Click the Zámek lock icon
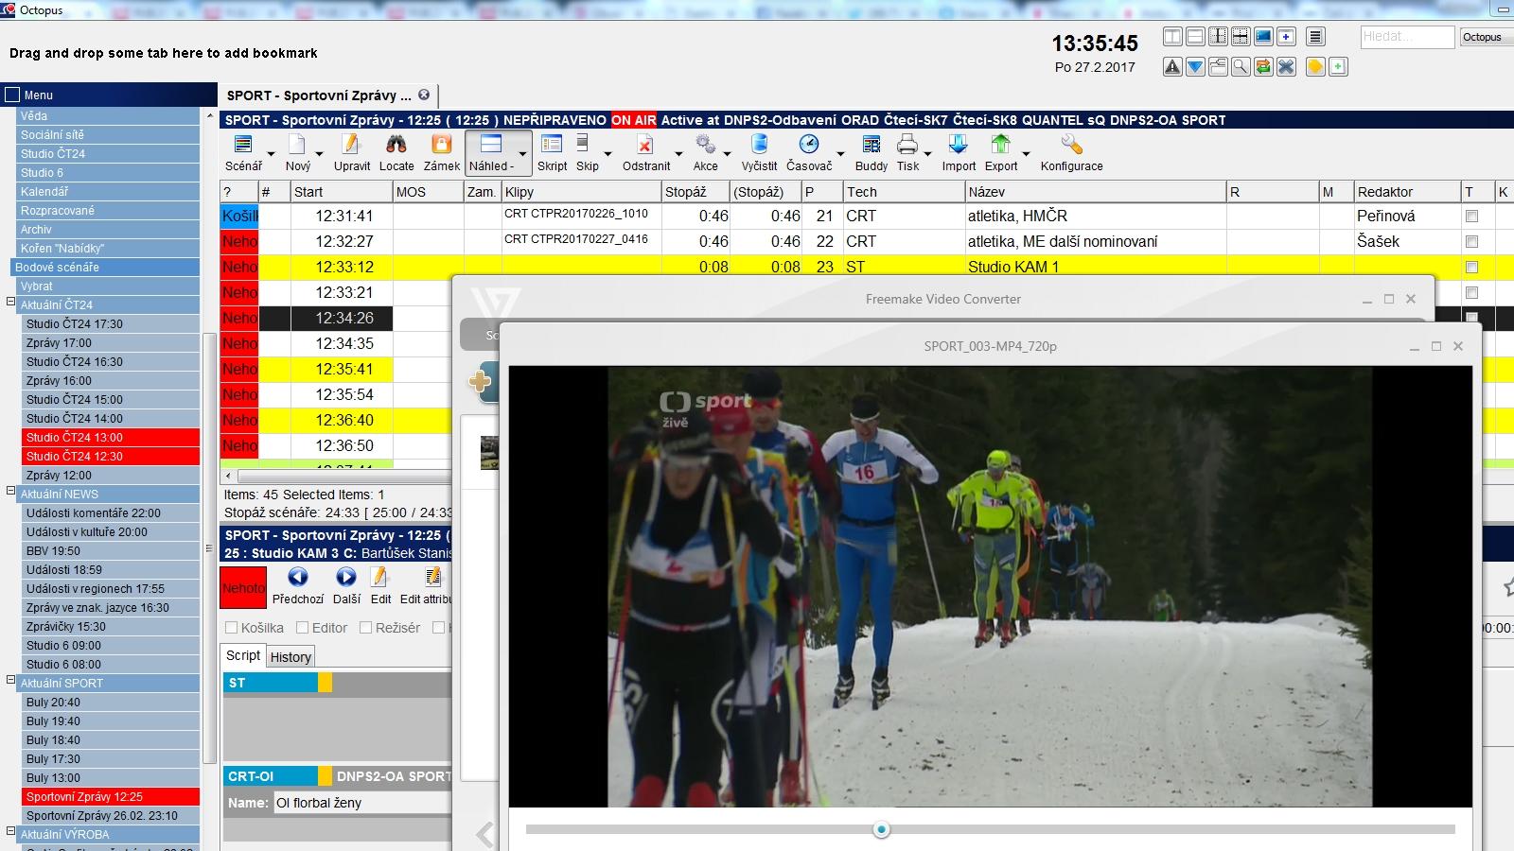This screenshot has height=851, width=1514. (x=441, y=145)
